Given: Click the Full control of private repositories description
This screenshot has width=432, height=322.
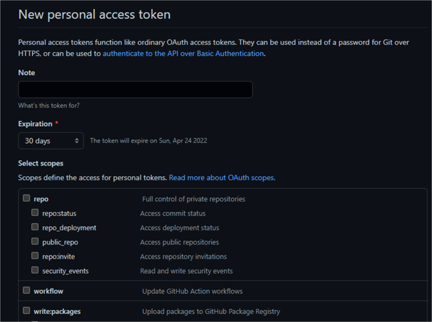Looking at the screenshot, I should pyautogui.click(x=194, y=199).
